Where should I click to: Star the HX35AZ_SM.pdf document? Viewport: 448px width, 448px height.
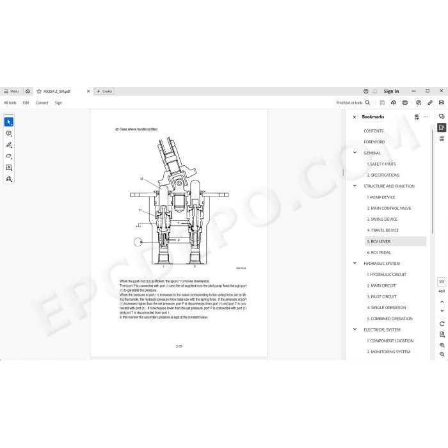point(39,92)
